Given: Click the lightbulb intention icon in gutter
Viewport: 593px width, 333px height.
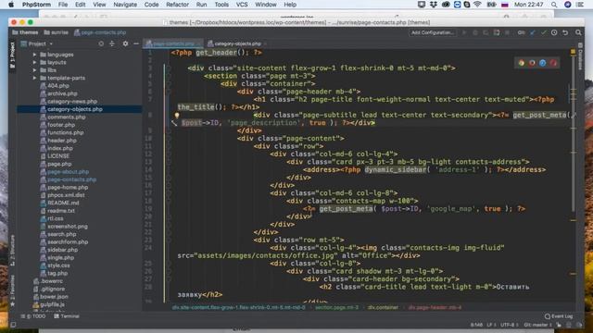Looking at the screenshot, I should click(x=177, y=116).
